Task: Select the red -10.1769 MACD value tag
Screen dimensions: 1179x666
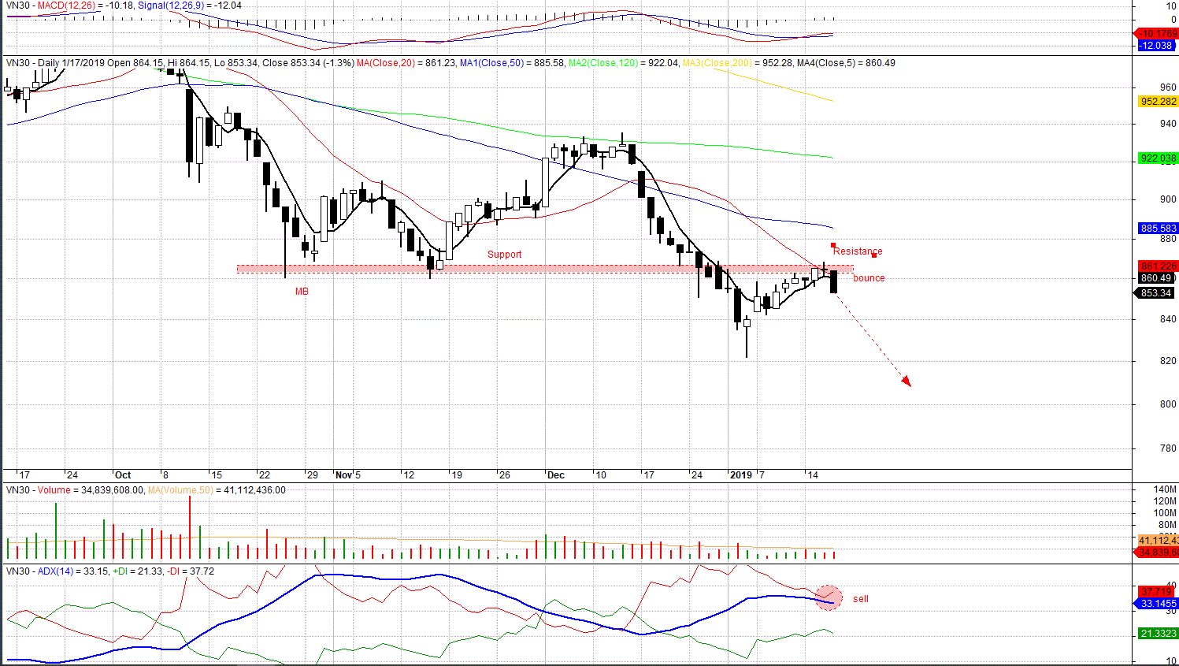Action: [1158, 34]
